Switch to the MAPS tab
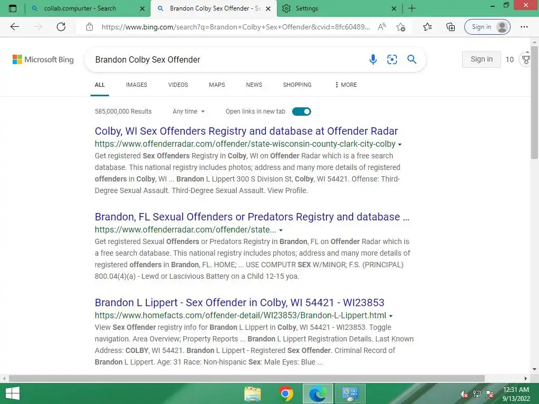Image resolution: width=539 pixels, height=404 pixels. pyautogui.click(x=217, y=85)
